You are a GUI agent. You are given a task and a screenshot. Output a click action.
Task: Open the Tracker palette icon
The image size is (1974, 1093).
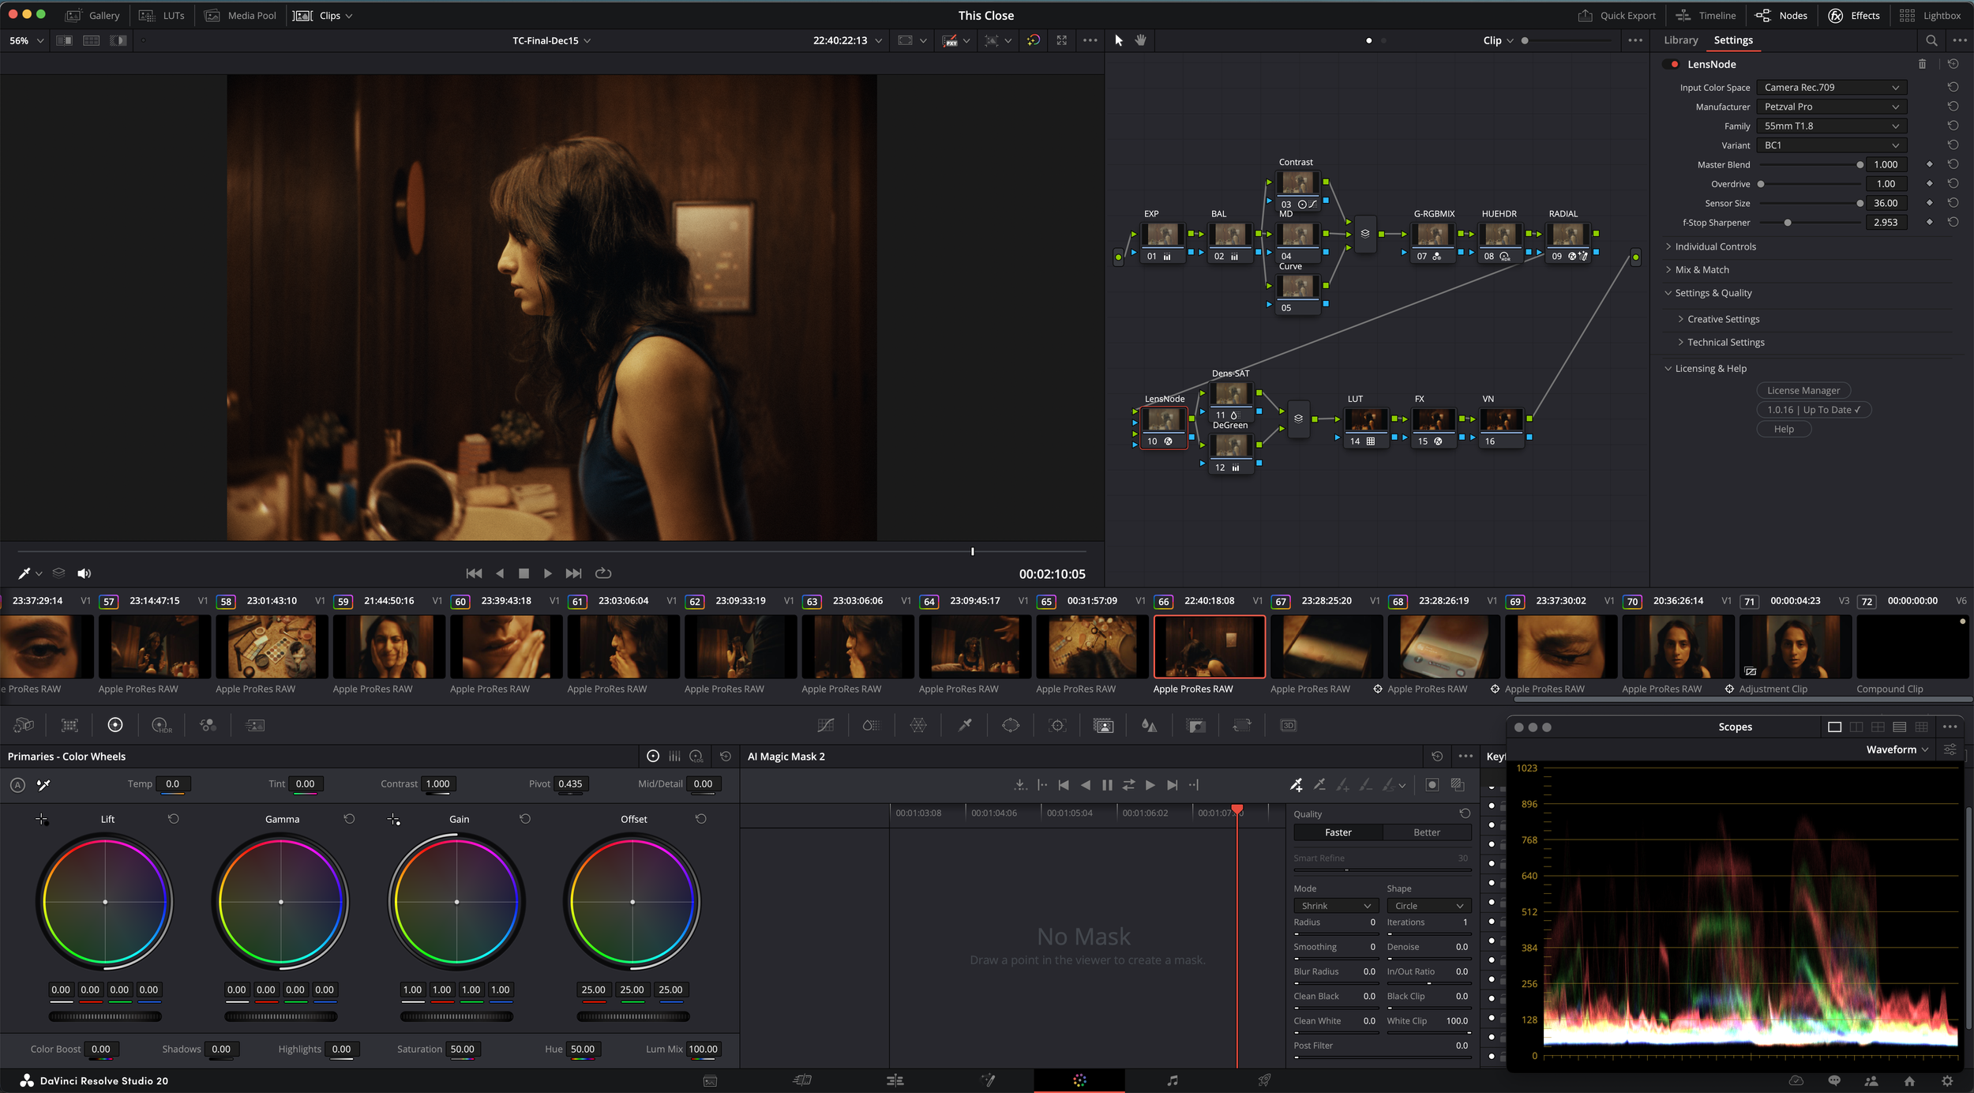[1057, 725]
